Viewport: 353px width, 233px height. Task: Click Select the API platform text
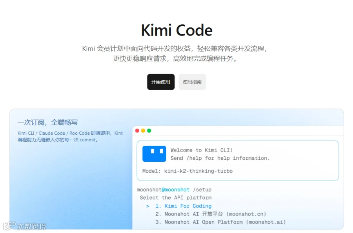(176, 198)
